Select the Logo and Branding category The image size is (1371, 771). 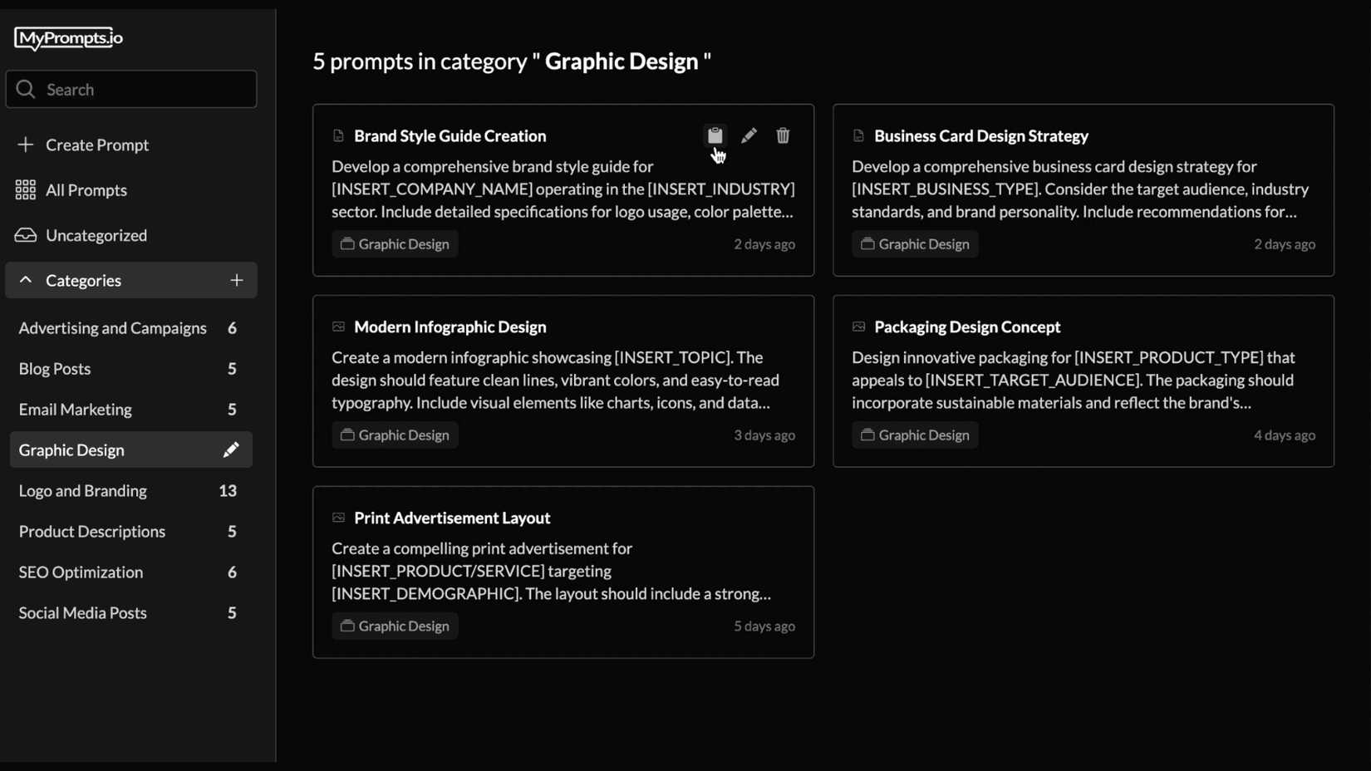pyautogui.click(x=82, y=491)
